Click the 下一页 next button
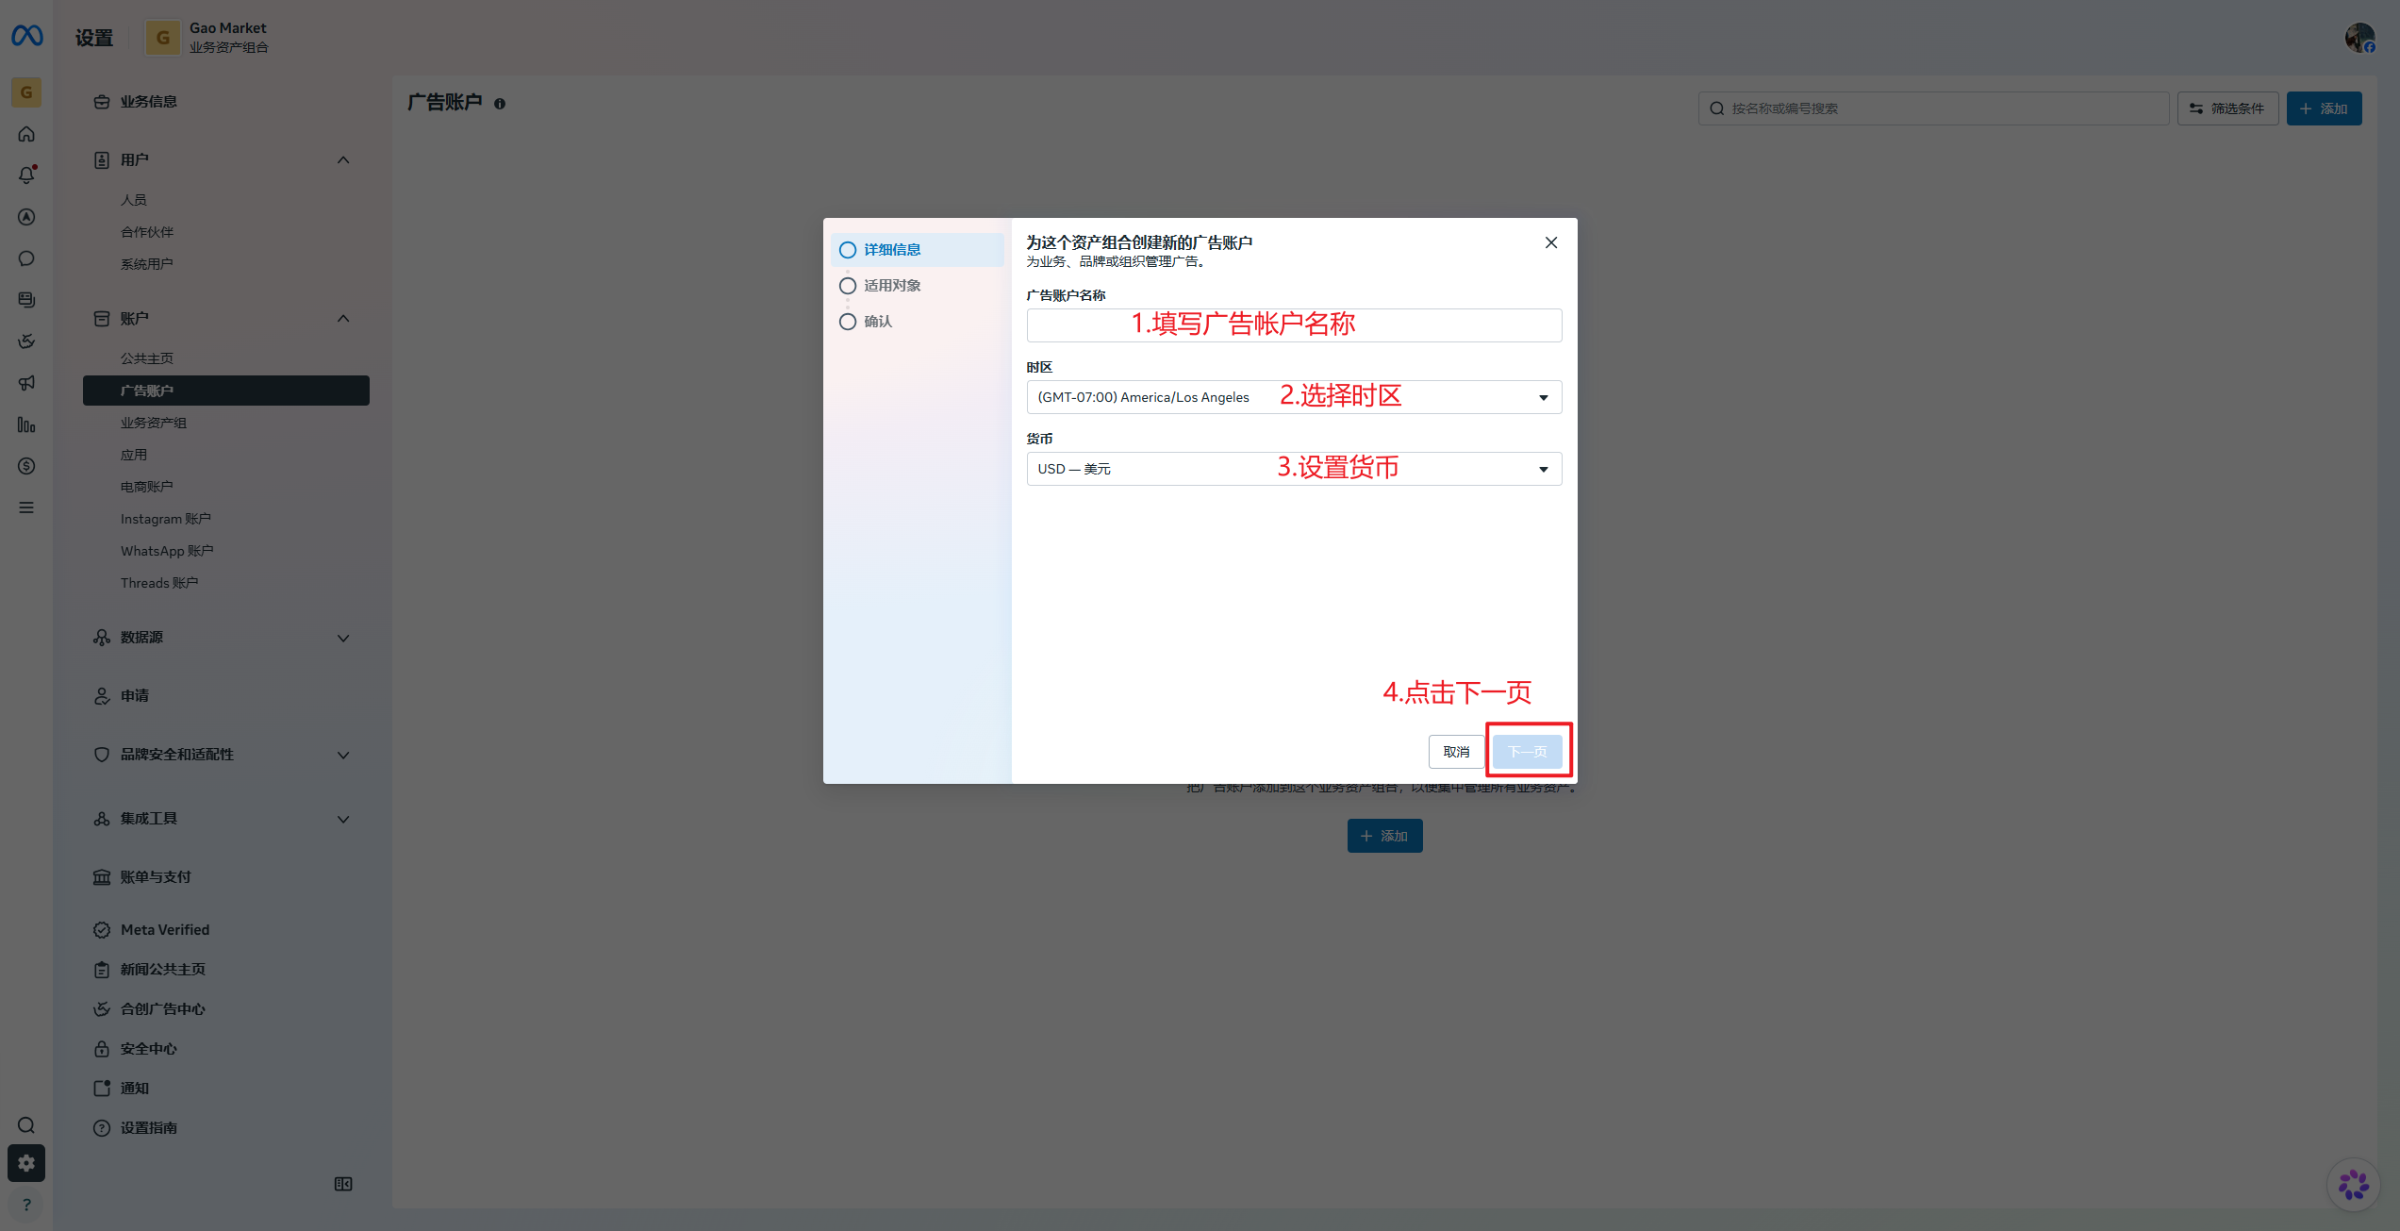 tap(1528, 752)
